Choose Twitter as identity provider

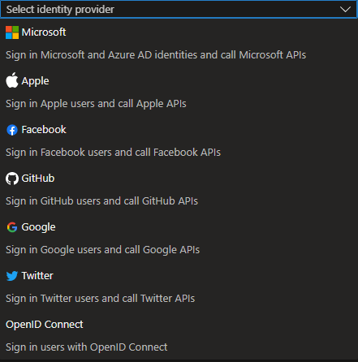[x=179, y=287]
